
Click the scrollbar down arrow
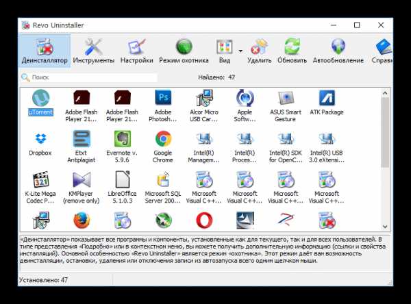(x=385, y=227)
